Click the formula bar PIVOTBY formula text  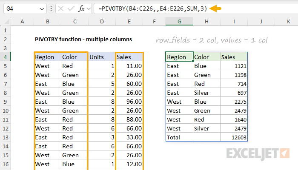click(152, 8)
